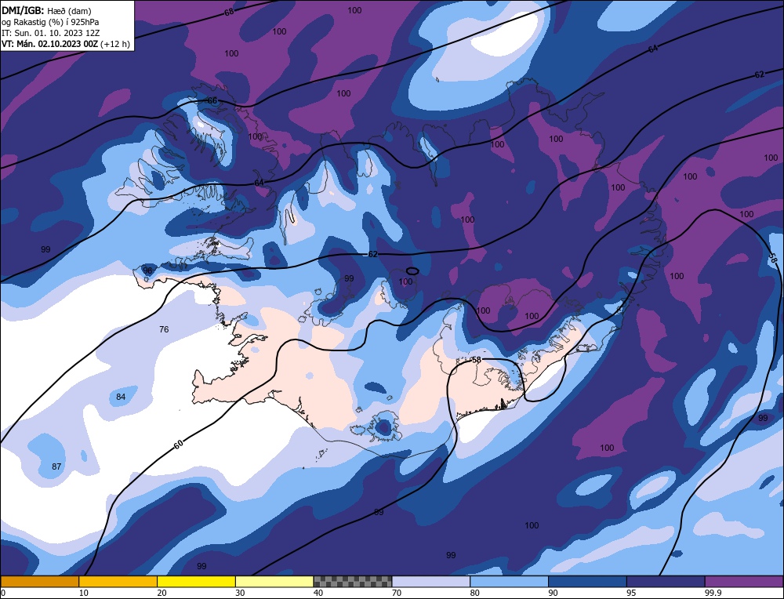Click the '40' legend tick label
The height and width of the screenshot is (599, 784).
pos(318,593)
